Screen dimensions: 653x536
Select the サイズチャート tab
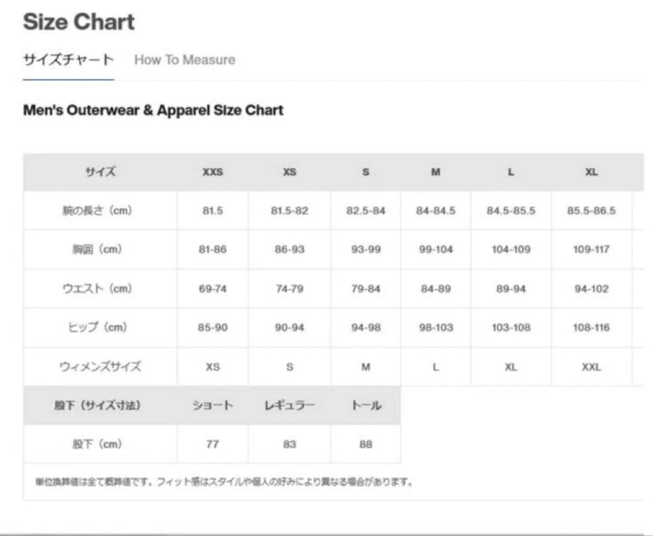pos(68,60)
